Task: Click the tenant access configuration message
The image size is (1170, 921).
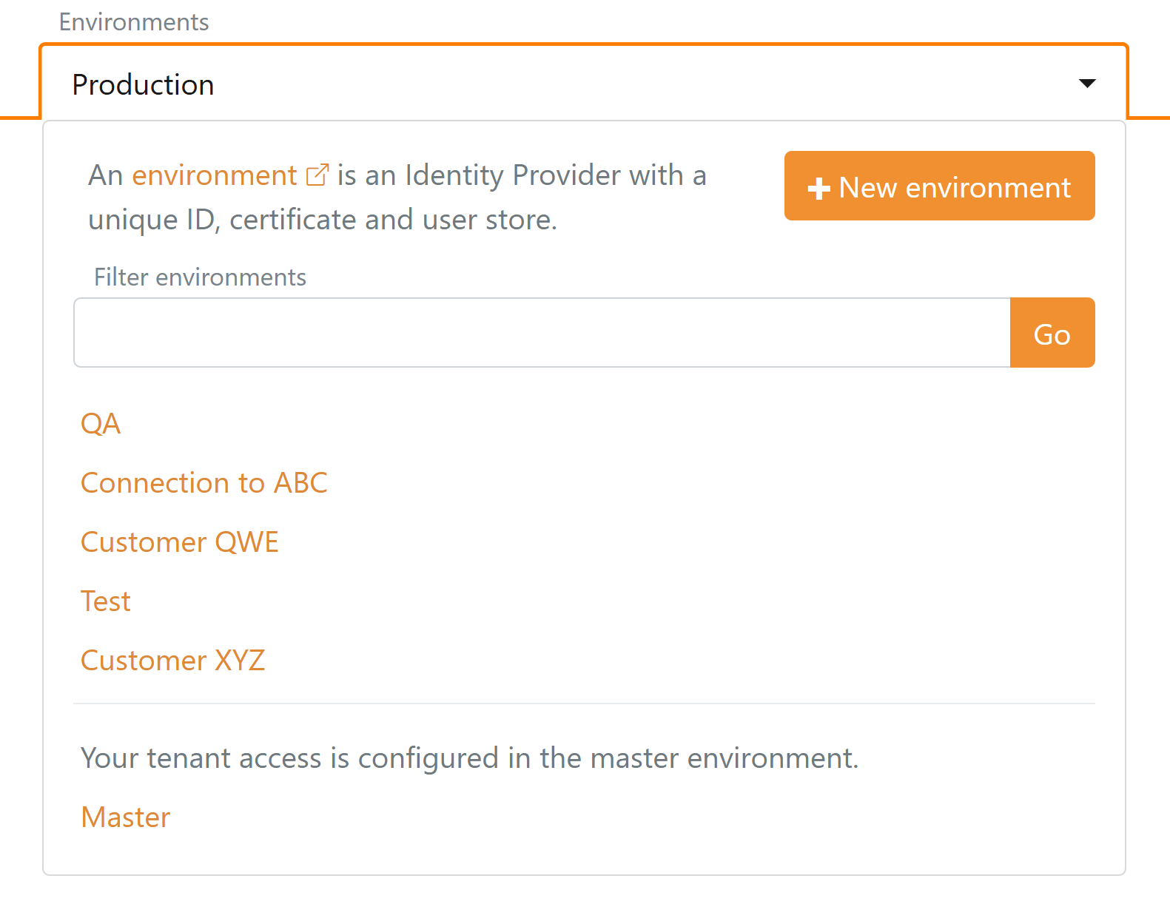Action: [469, 758]
